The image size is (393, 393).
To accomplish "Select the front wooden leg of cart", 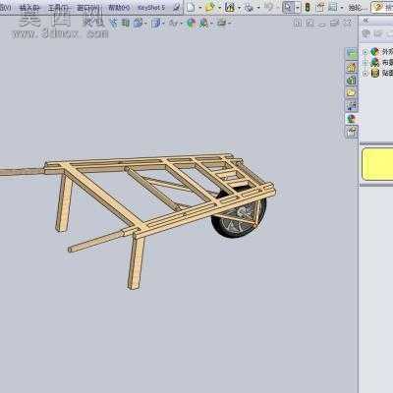I will coord(136,262).
